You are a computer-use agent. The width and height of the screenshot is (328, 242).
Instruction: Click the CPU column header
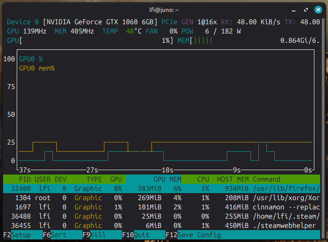203,179
